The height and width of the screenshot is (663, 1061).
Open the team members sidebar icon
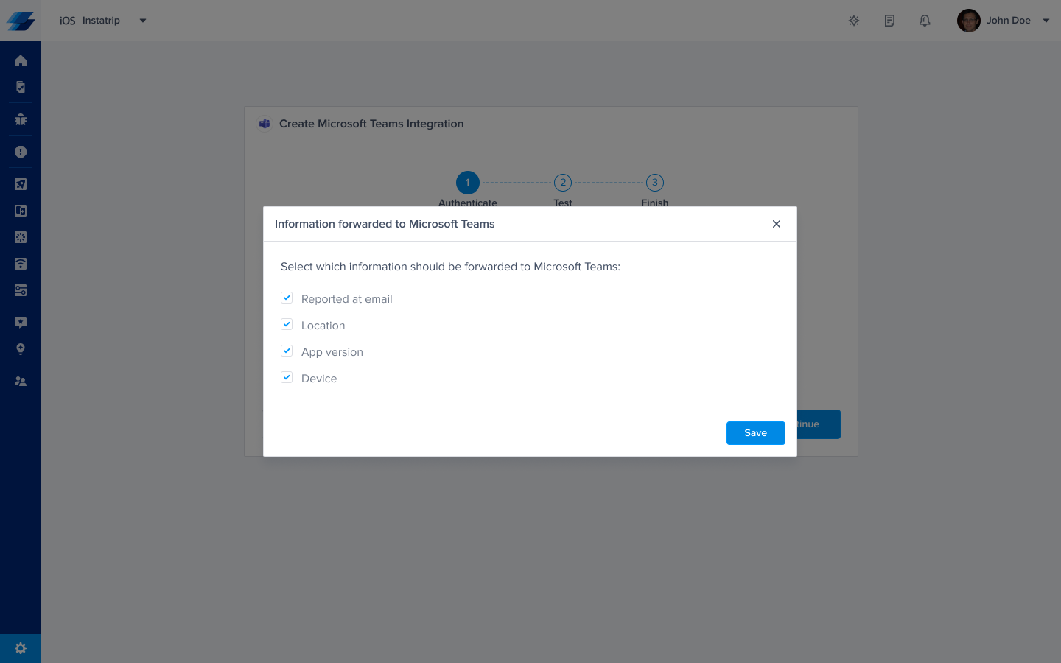(21, 382)
